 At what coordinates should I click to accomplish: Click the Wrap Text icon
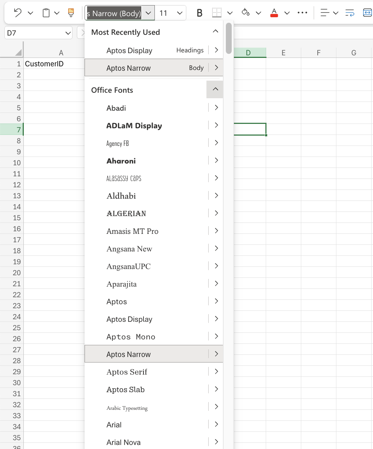[350, 12]
